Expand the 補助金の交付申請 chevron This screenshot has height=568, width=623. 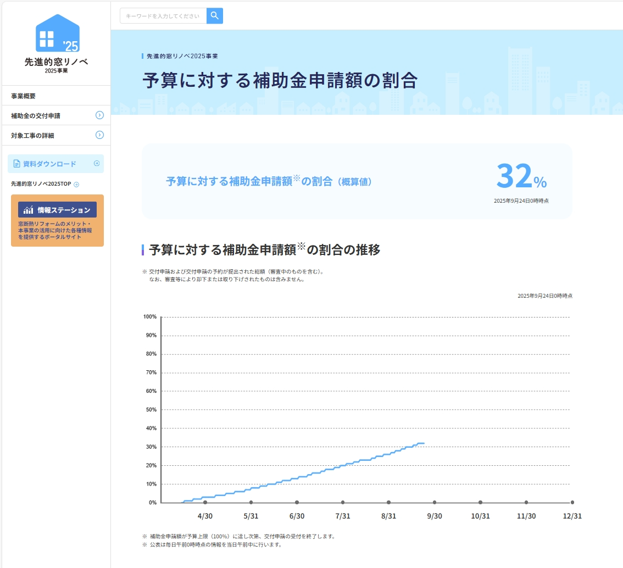tap(99, 115)
